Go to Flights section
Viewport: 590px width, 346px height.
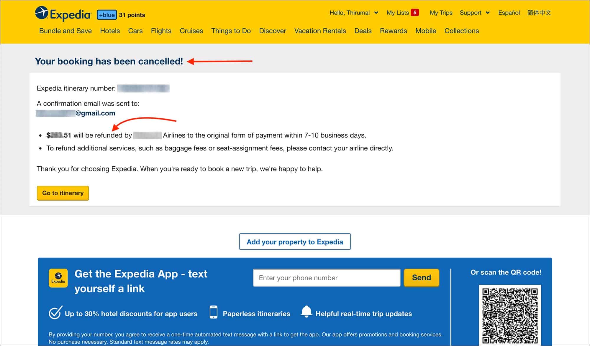pos(161,31)
